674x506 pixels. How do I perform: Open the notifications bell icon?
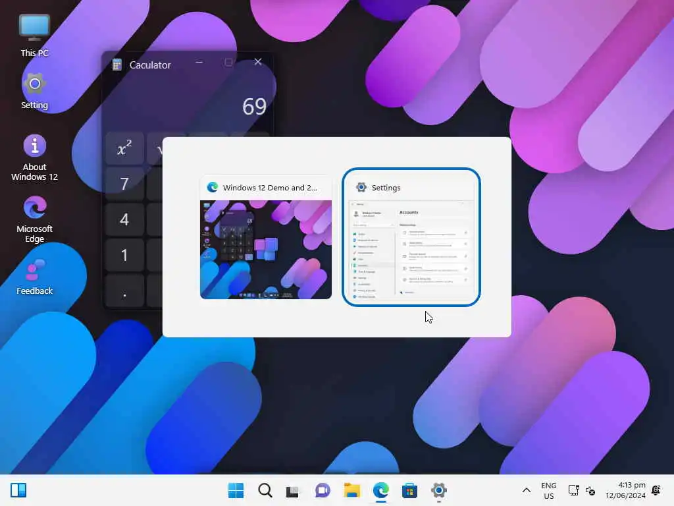coord(656,490)
